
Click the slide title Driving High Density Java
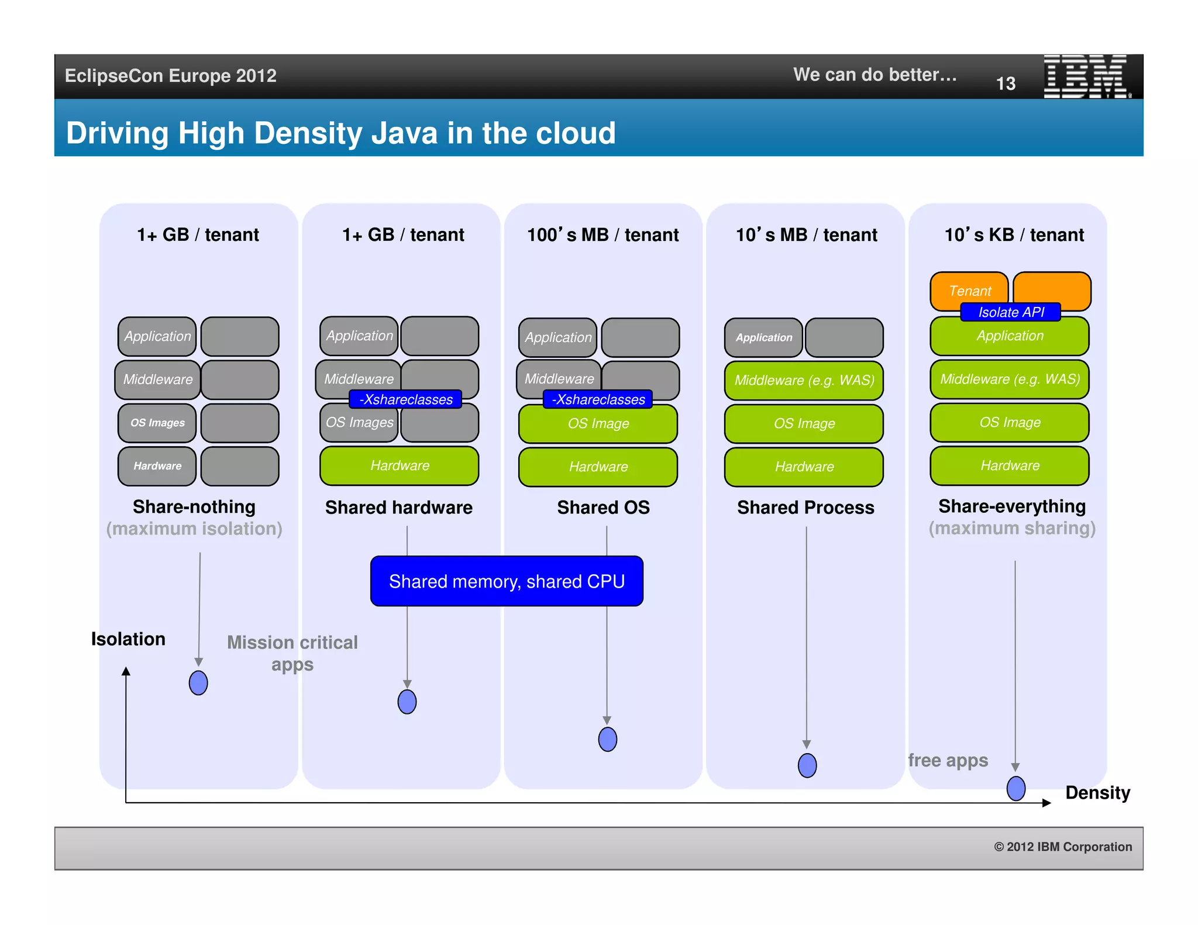[340, 133]
